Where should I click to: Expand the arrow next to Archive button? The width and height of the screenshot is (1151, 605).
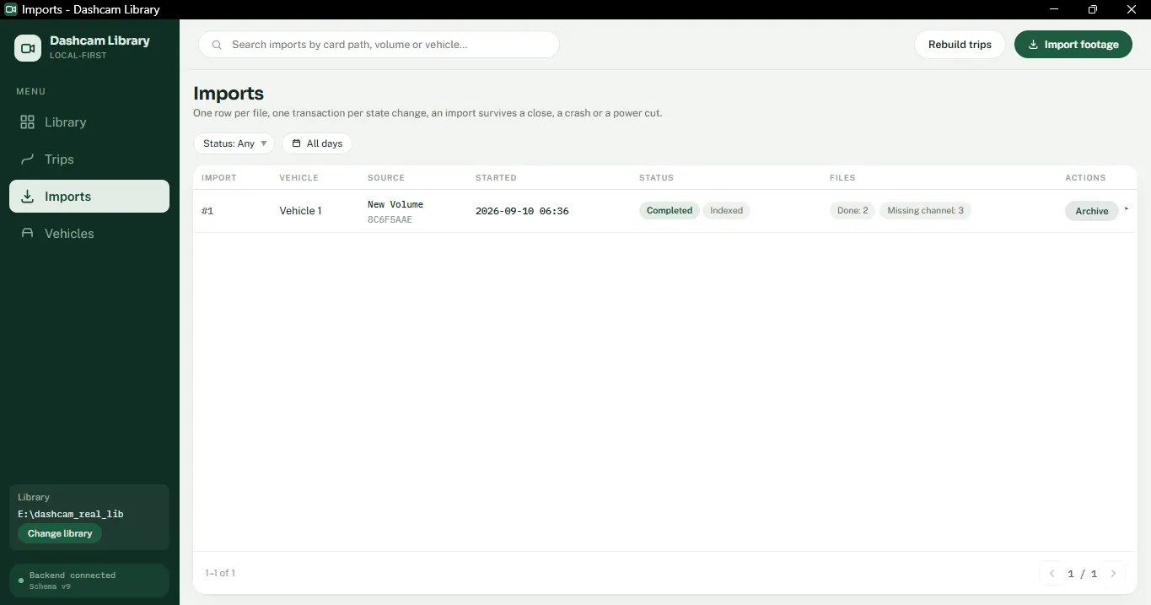pos(1127,208)
